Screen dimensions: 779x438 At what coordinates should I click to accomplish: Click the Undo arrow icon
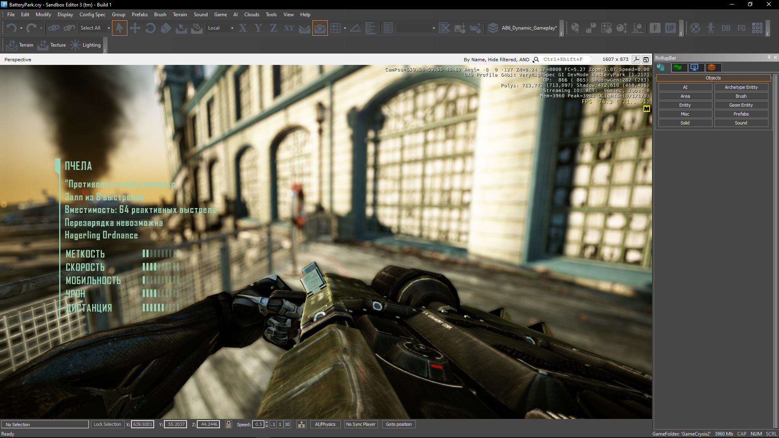11,28
